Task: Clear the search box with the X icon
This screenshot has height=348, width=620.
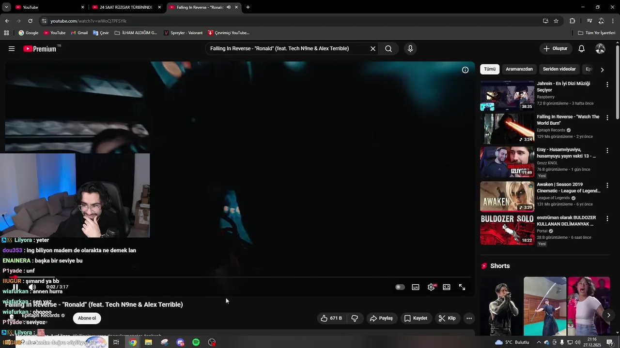Action: coord(373,49)
